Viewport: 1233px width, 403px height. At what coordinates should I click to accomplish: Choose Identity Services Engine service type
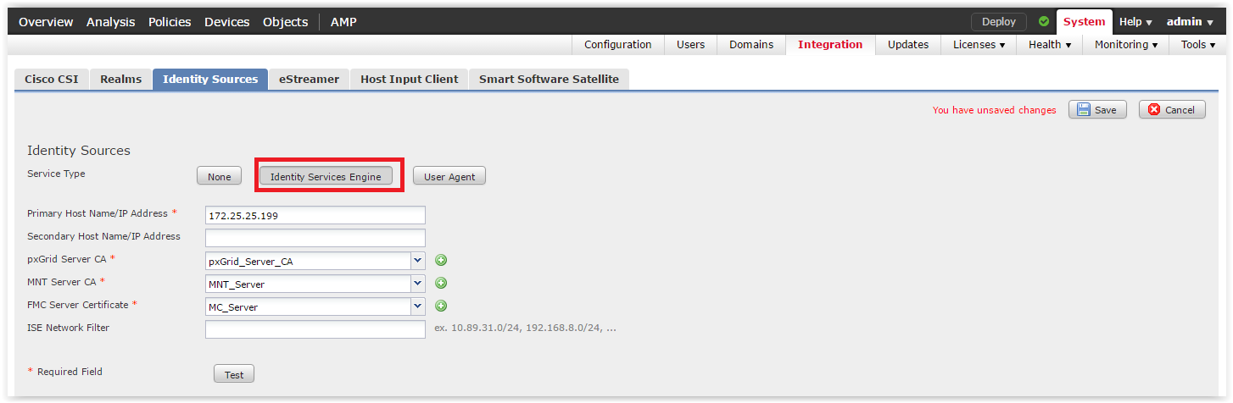coord(326,177)
